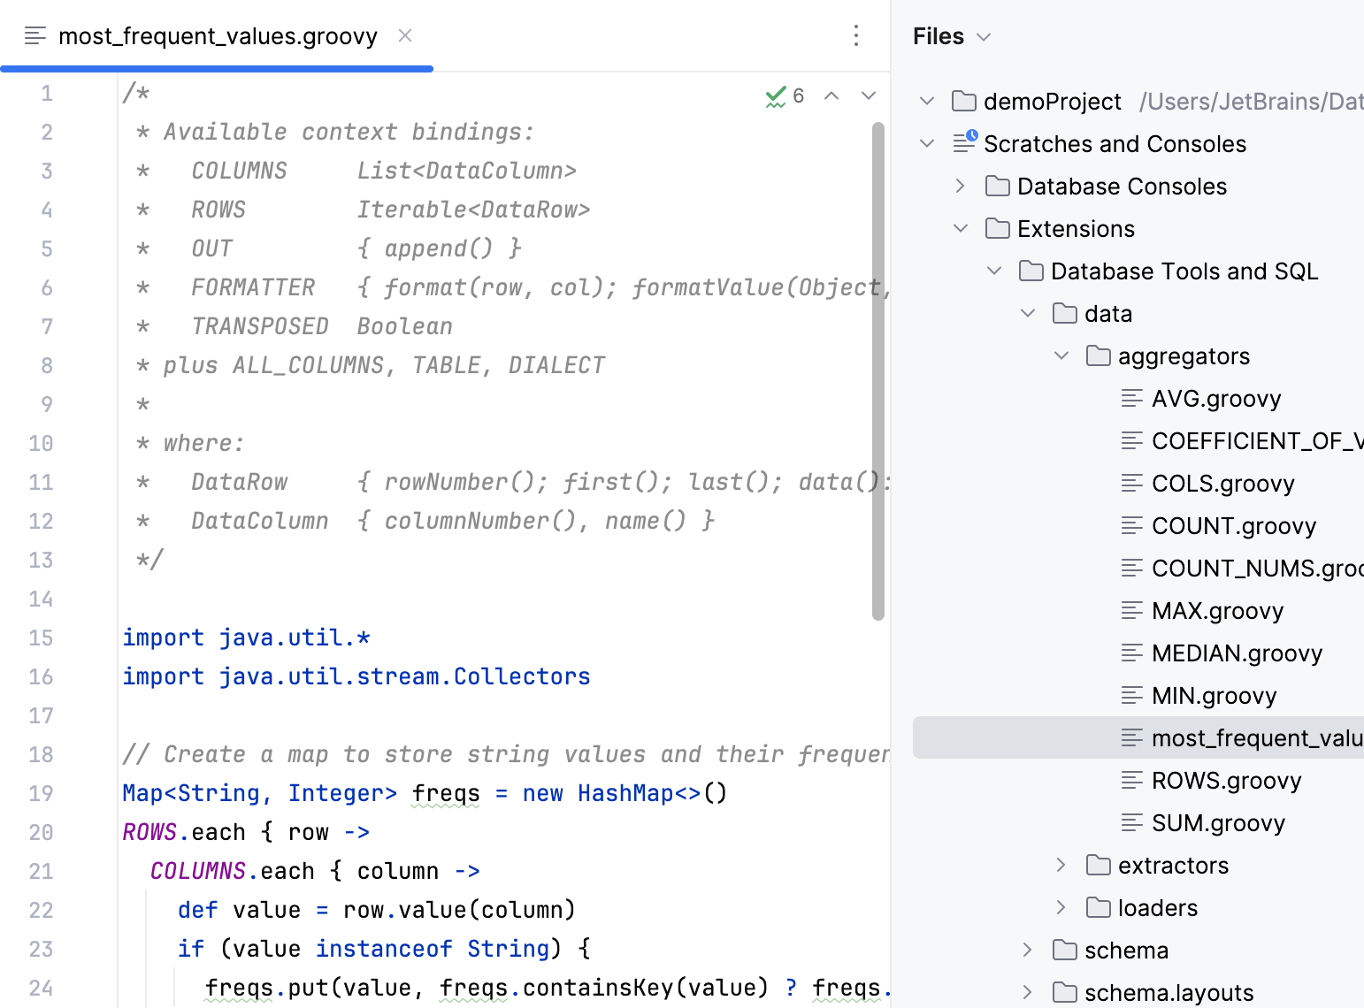Click the demoProject folder icon
The width and height of the screenshot is (1364, 1008).
point(963,101)
